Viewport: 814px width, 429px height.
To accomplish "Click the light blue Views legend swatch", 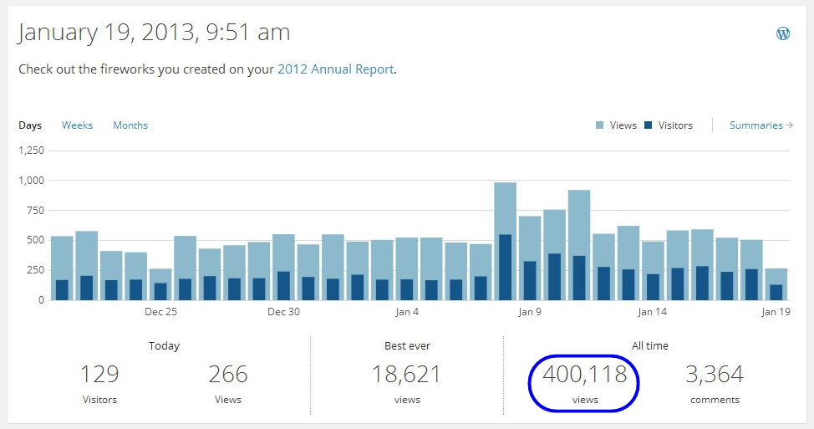I will [601, 125].
